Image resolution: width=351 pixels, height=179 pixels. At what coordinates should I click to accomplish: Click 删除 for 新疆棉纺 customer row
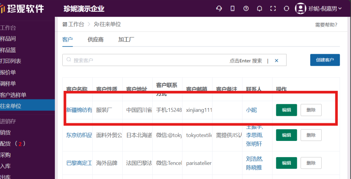coord(311,110)
